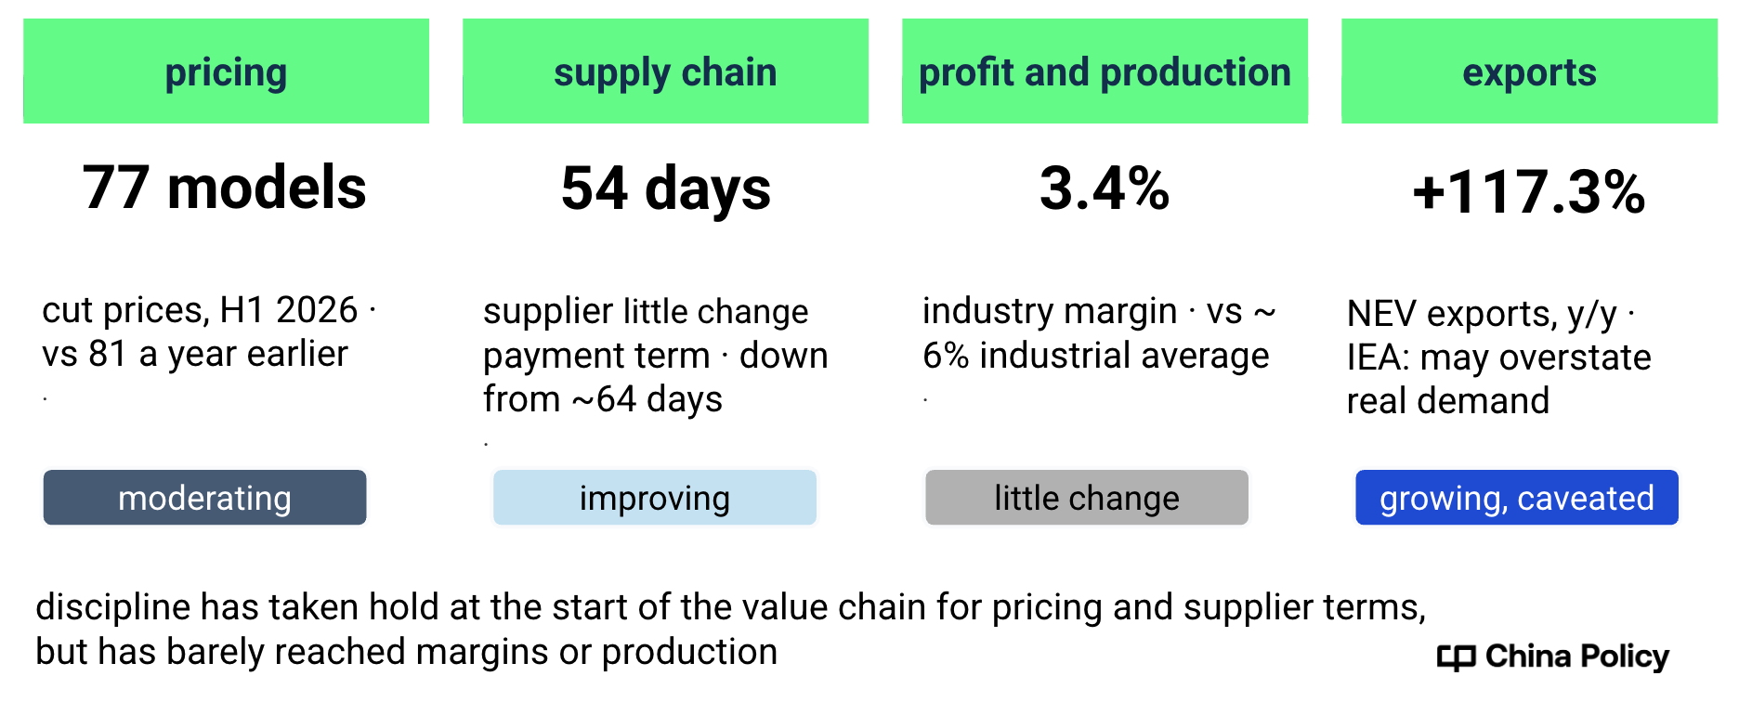Image resolution: width=1739 pixels, height=702 pixels.
Task: Click the growing, caveated badge
Action: click(x=1517, y=498)
